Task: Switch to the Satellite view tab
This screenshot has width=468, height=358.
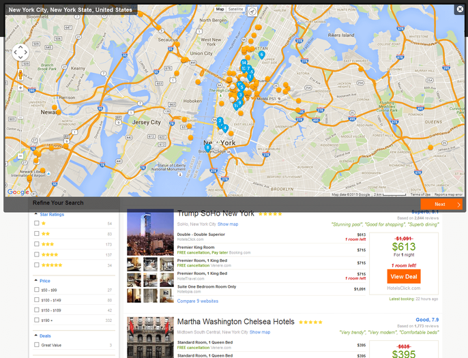Action: pos(235,10)
